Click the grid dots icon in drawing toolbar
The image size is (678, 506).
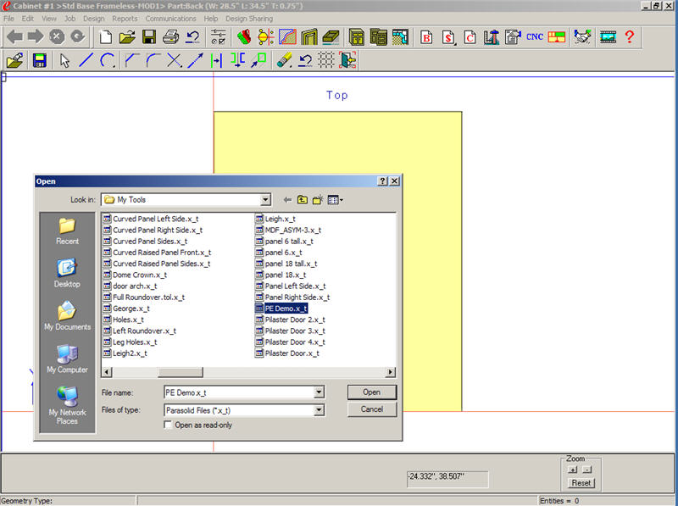pyautogui.click(x=326, y=60)
